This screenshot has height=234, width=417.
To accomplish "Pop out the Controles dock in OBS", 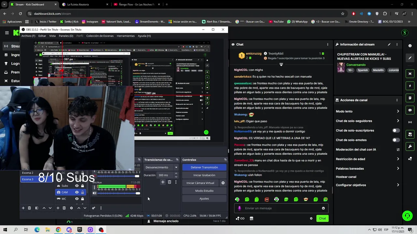I will click(x=225, y=160).
